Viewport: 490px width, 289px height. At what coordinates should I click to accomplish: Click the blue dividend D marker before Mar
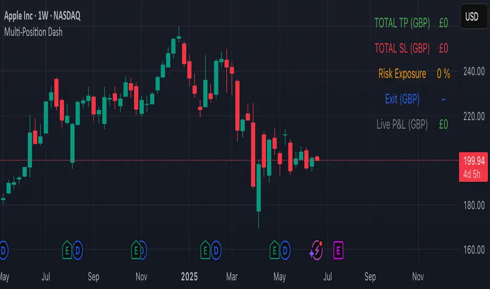[216, 250]
